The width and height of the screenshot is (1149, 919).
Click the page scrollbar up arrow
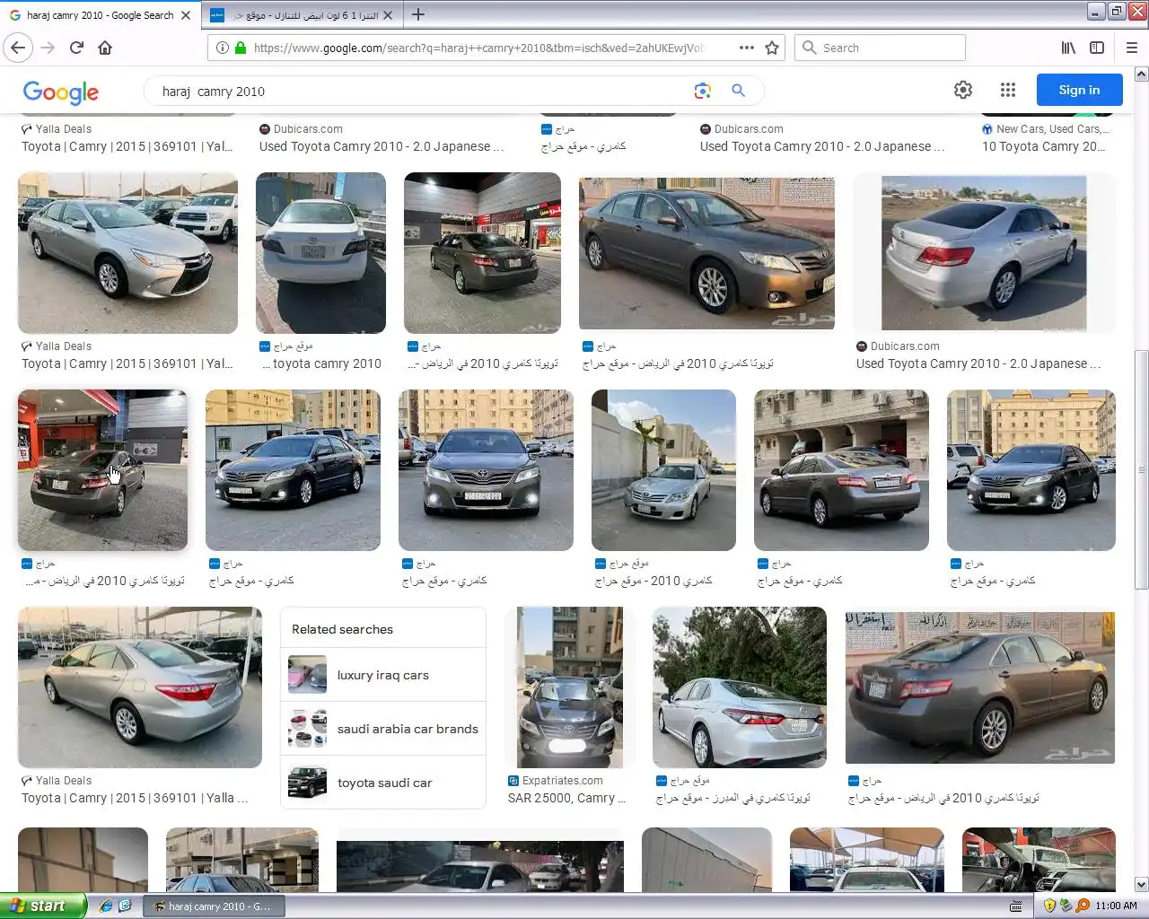(x=1141, y=74)
